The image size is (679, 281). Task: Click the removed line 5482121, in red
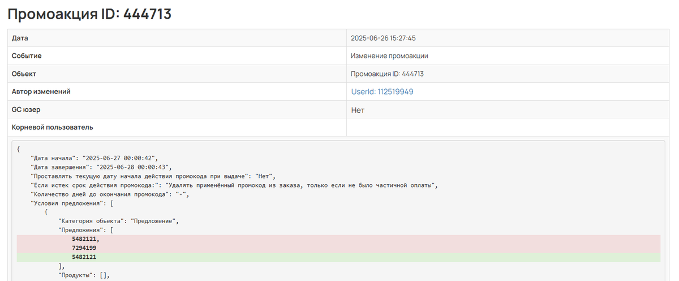coord(338,240)
